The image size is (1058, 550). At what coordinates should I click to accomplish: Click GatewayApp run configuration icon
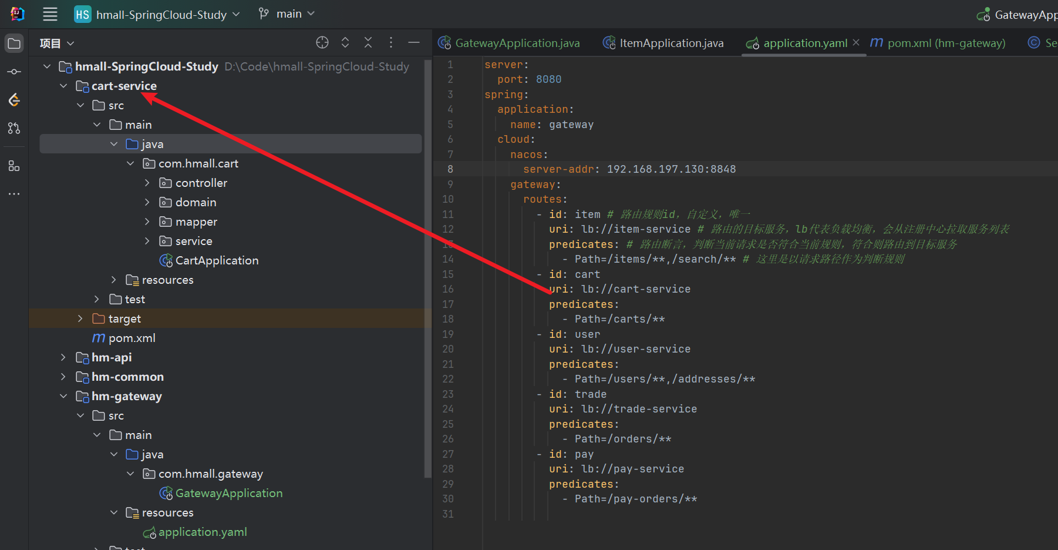[983, 15]
